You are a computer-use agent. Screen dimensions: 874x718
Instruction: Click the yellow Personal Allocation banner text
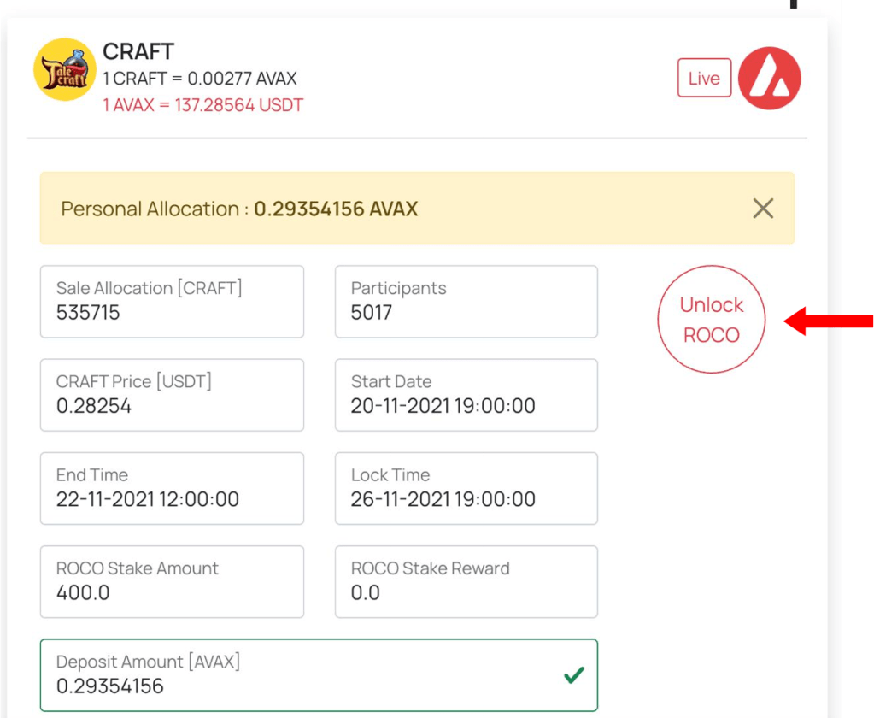click(x=239, y=209)
